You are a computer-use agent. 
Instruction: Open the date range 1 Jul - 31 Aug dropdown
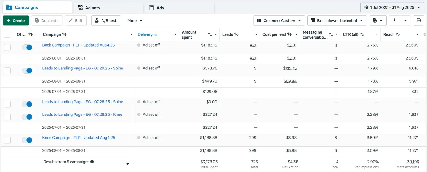[x=392, y=7]
